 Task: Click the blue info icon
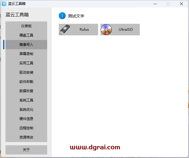(62, 16)
